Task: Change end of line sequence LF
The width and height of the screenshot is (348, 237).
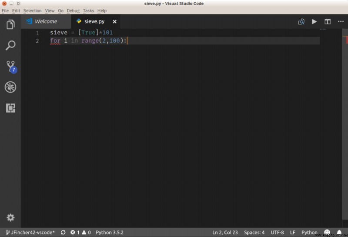Action: pyautogui.click(x=292, y=232)
